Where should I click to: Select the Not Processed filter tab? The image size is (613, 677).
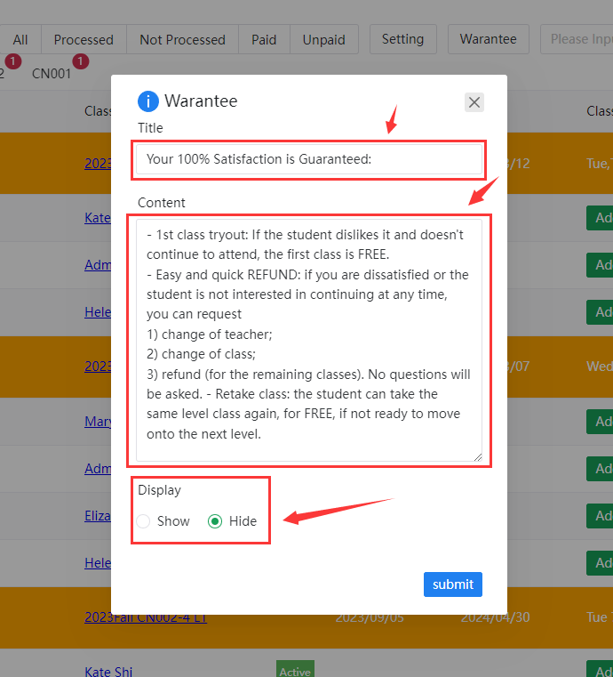[182, 39]
